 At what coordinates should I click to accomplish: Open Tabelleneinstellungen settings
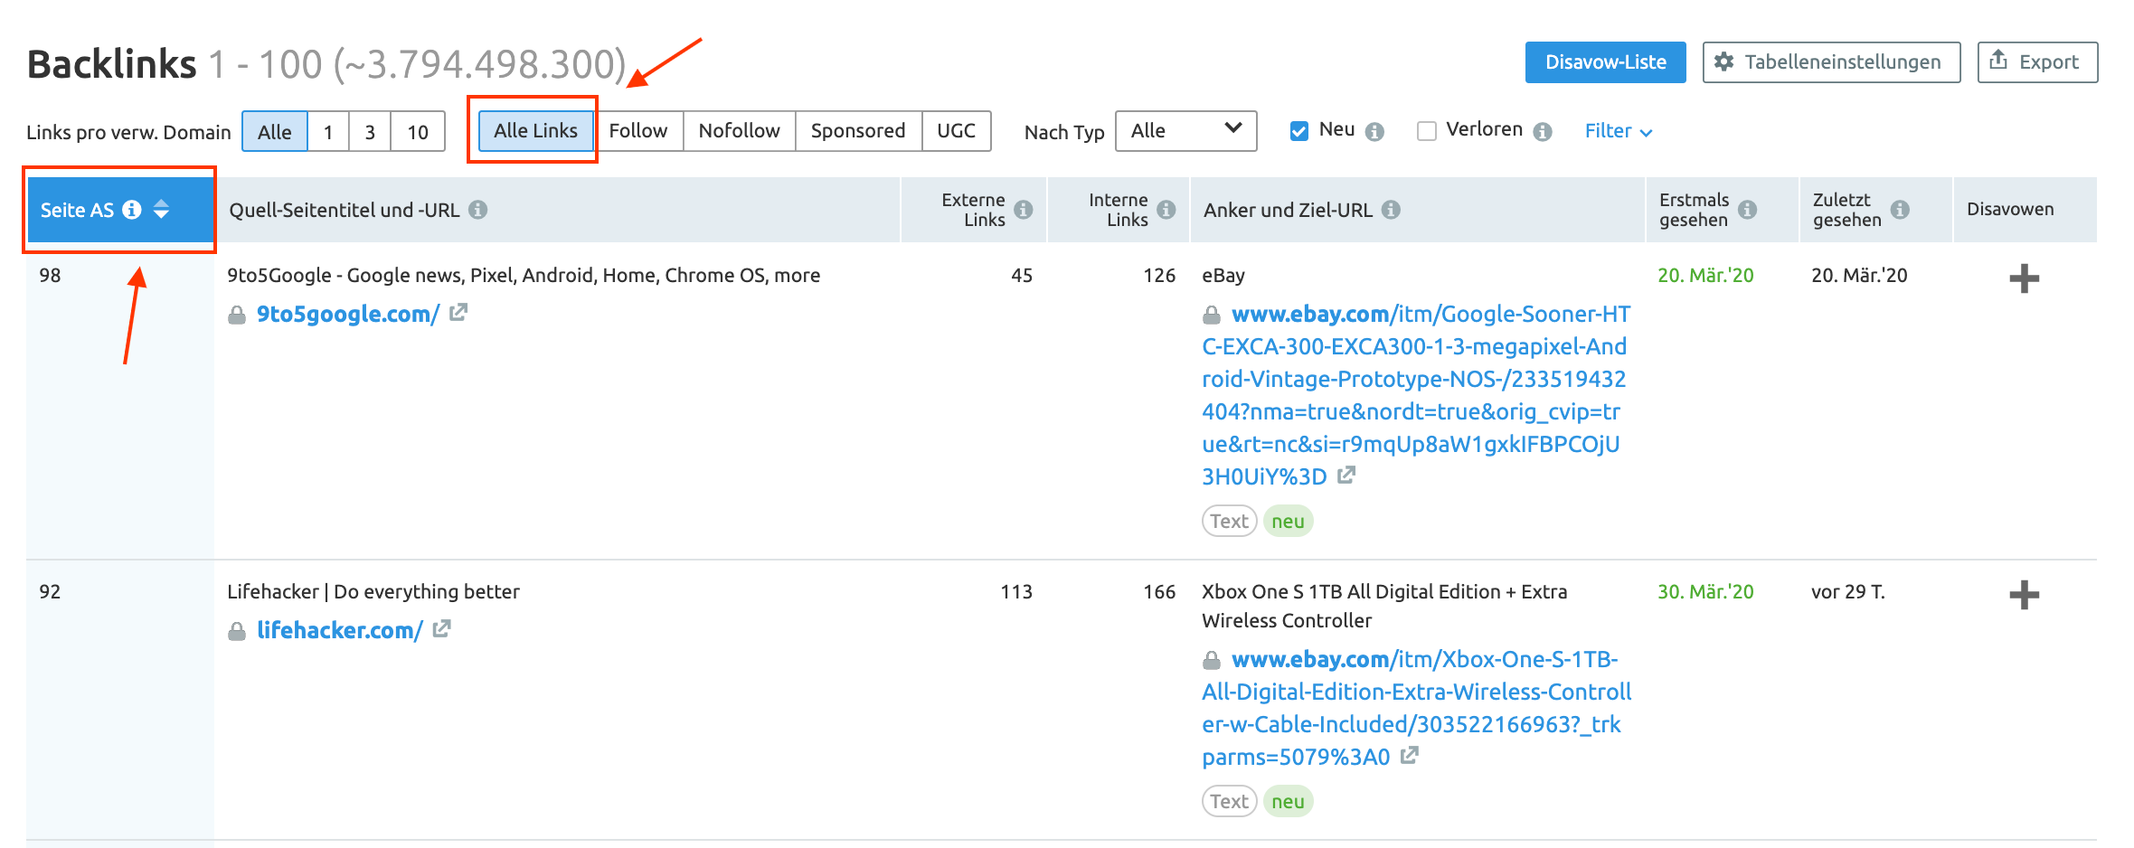(x=1831, y=62)
